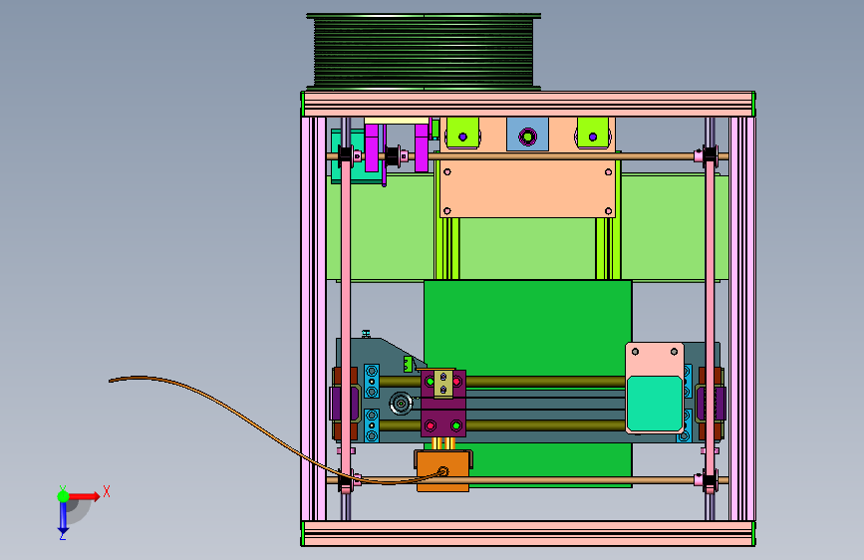Click the blue Z axis arrow

pos(63,518)
